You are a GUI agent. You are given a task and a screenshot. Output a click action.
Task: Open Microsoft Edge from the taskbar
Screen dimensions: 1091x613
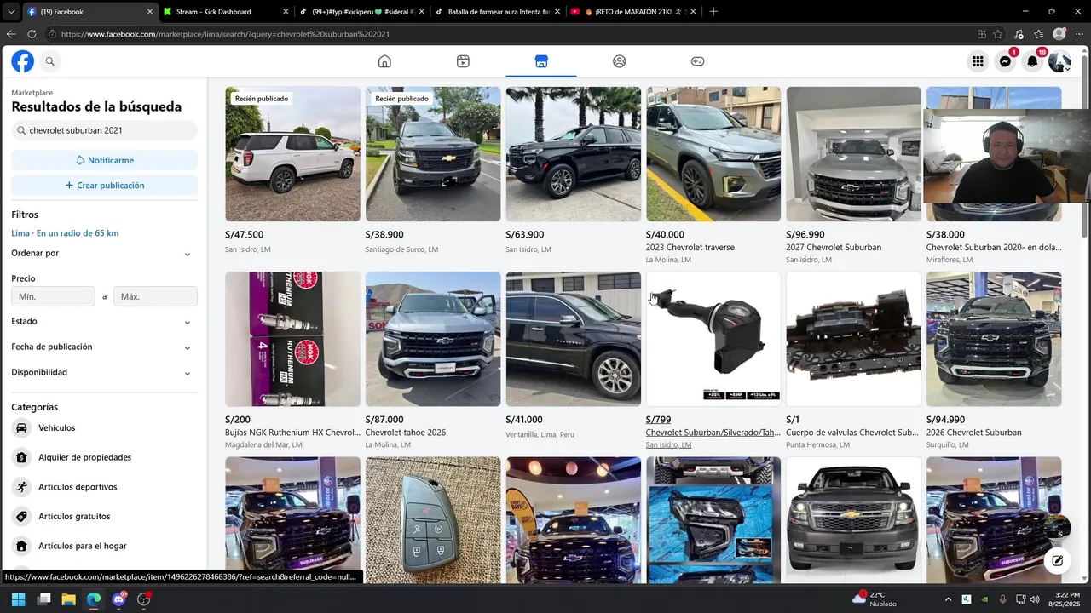coord(94,599)
